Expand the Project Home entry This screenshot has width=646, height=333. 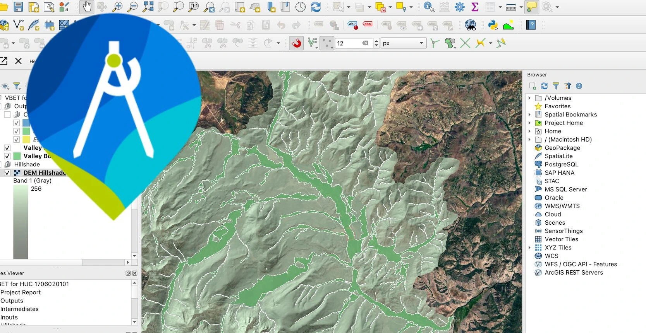pos(529,123)
